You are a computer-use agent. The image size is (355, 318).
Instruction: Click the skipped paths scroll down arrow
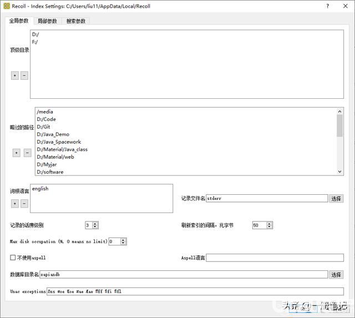tap(339, 171)
